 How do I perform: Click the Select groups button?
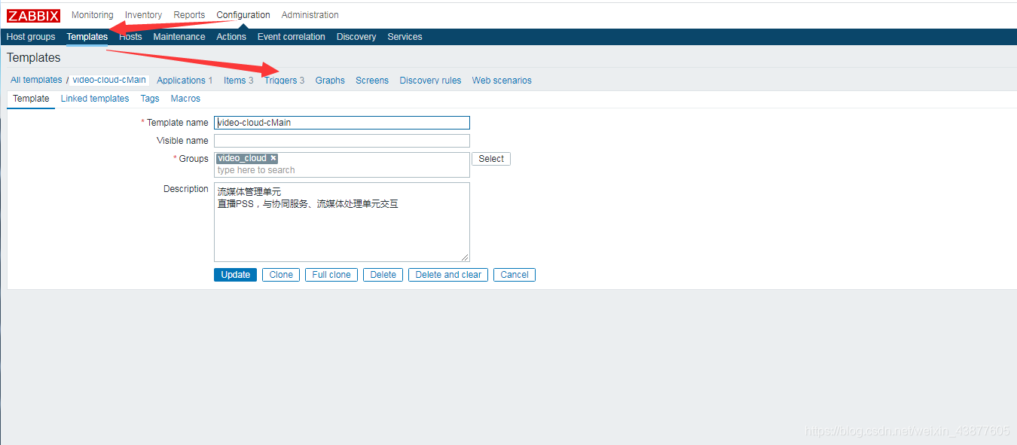(491, 159)
